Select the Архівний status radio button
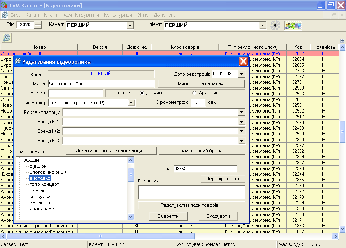 (194, 93)
